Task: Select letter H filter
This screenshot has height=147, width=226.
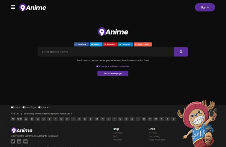Action: pos(67,119)
